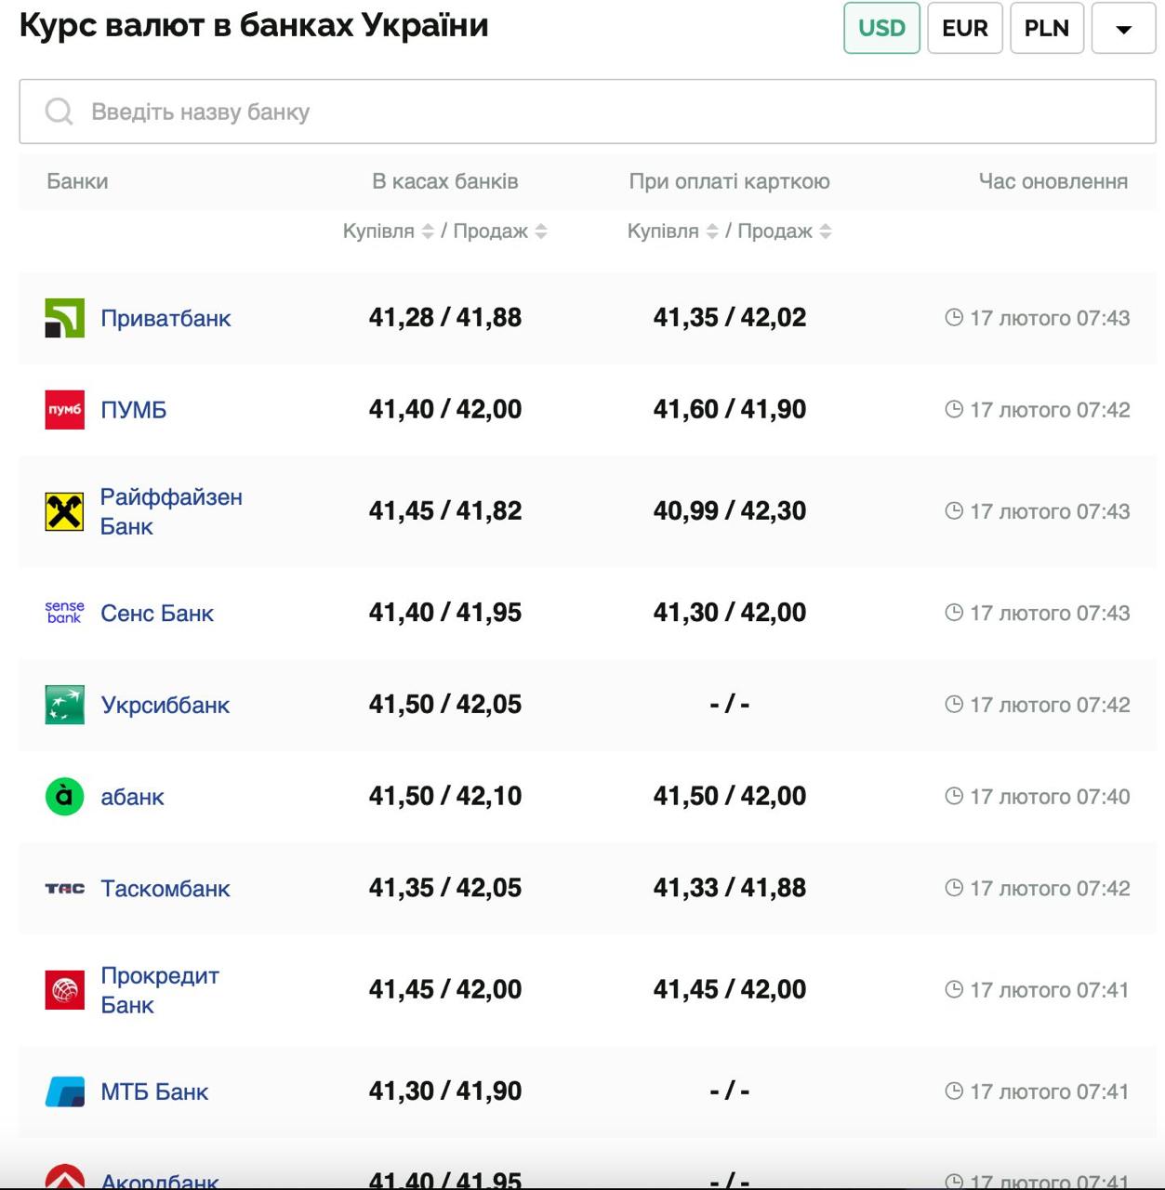
Task: Click the green Укрсиббанк logo
Action: 64,705
